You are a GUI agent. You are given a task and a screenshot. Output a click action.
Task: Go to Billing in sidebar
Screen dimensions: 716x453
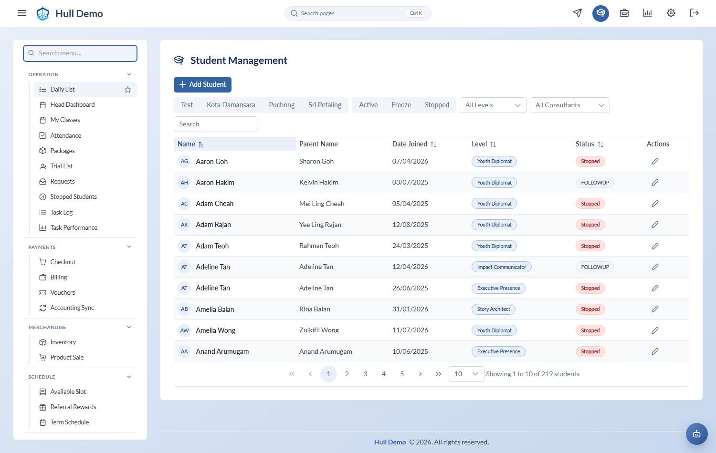[x=85, y=277]
